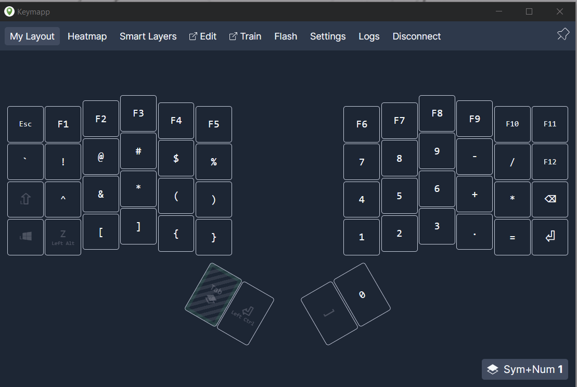Open the Heatmap tab

tap(87, 36)
